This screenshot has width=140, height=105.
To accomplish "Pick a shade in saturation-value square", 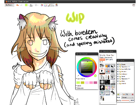I will [87, 67].
